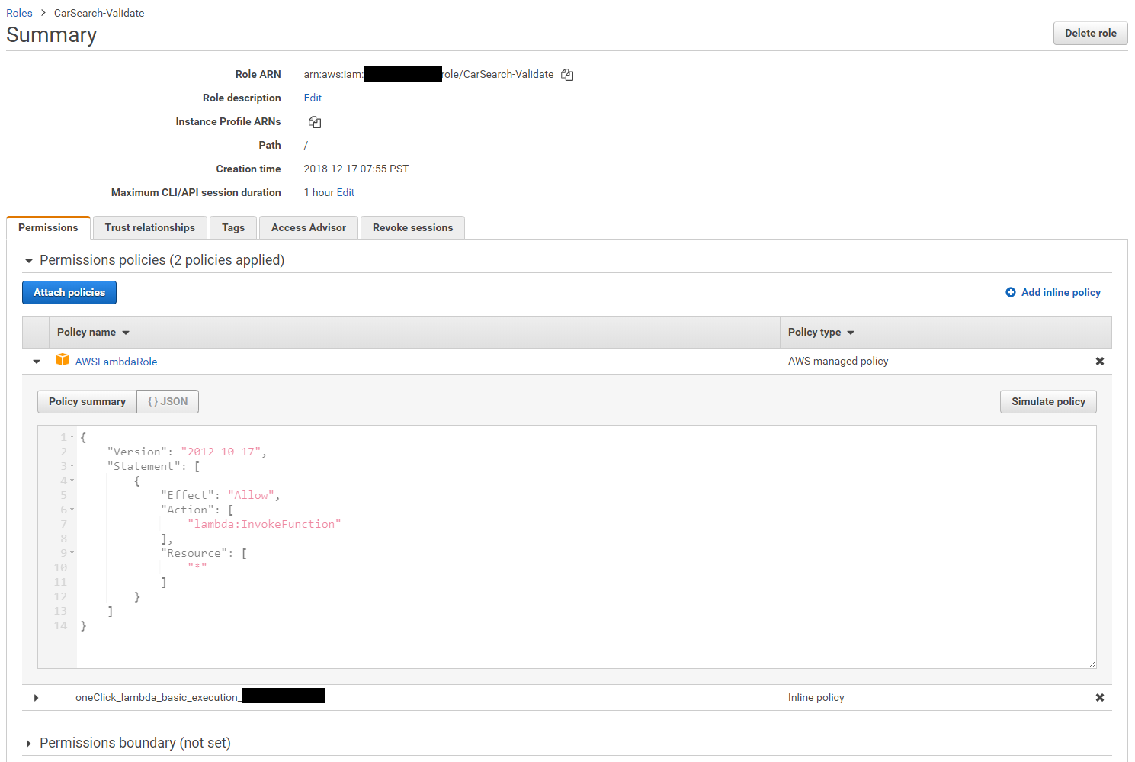Expand the oneClick_lambda_basic_execution policy row
The height and width of the screenshot is (762, 1135).
pos(37,698)
